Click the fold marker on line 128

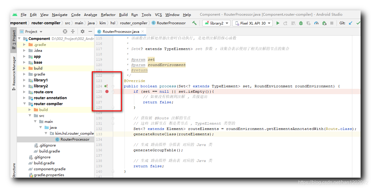click(113, 107)
